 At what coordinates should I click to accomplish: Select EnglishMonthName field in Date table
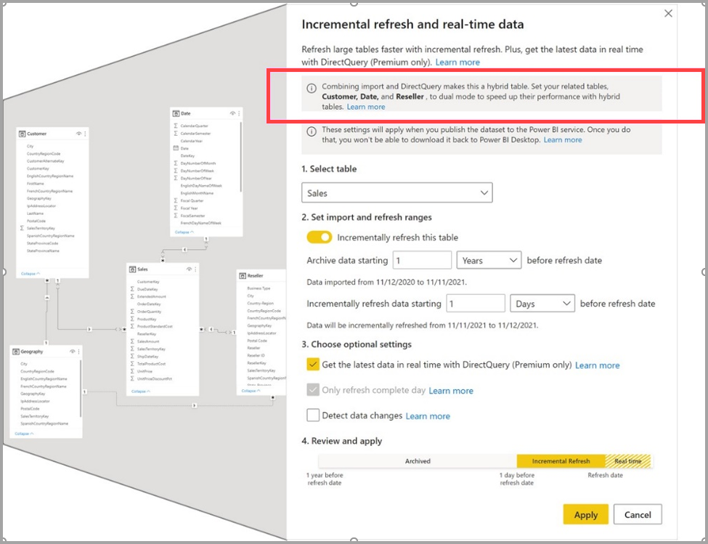click(x=197, y=192)
